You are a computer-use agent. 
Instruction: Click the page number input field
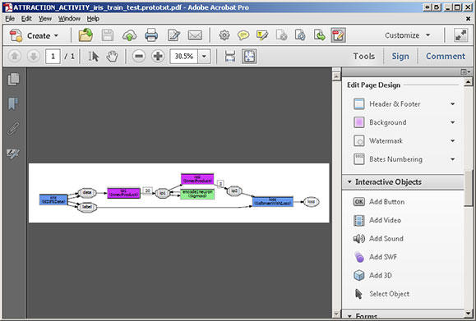pyautogui.click(x=53, y=57)
